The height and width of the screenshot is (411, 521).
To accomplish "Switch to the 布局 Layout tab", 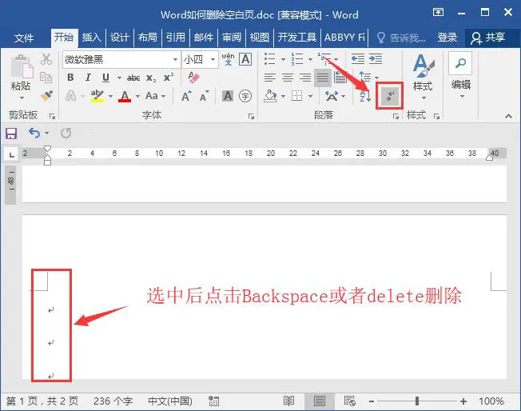I will [147, 38].
